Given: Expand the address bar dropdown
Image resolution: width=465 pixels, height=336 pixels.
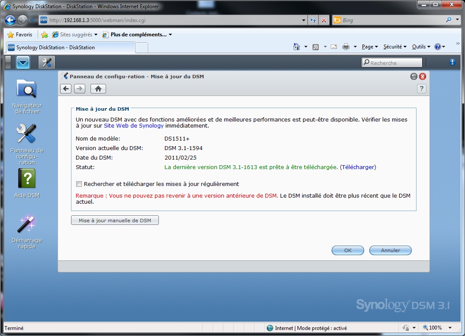Looking at the screenshot, I should (x=304, y=20).
